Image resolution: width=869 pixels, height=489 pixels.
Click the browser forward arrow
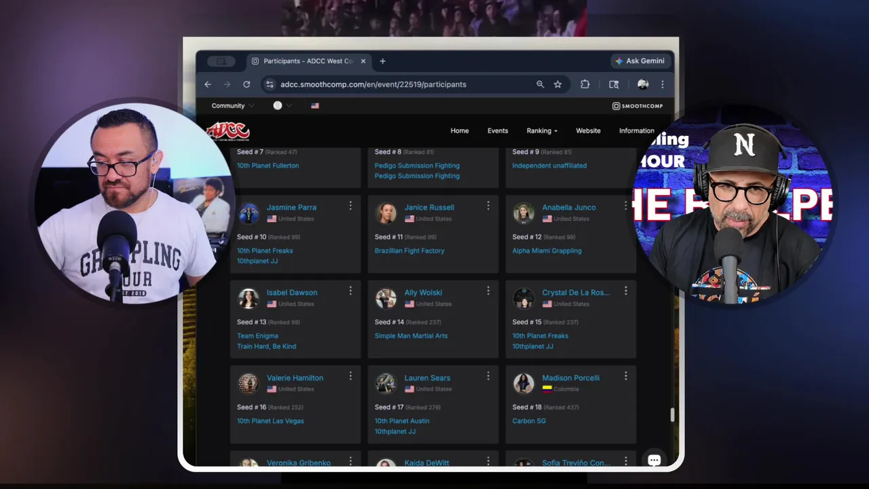[x=227, y=84]
